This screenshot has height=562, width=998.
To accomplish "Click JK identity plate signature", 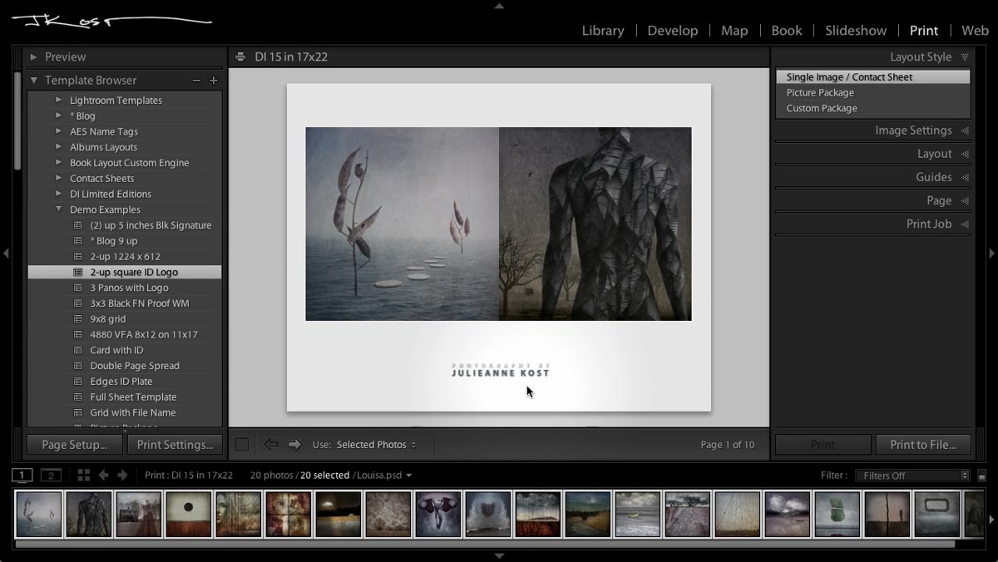I will [111, 21].
